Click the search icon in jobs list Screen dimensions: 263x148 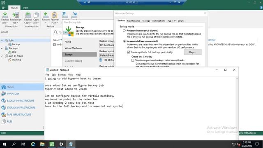pos(56,32)
